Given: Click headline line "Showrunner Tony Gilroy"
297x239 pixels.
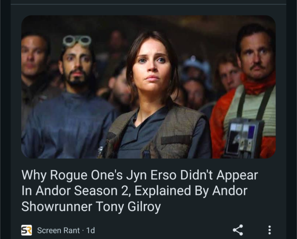Looking at the screenshot, I should (x=91, y=207).
